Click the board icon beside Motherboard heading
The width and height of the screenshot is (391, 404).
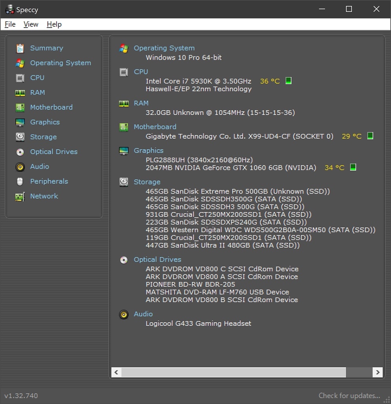click(x=124, y=127)
